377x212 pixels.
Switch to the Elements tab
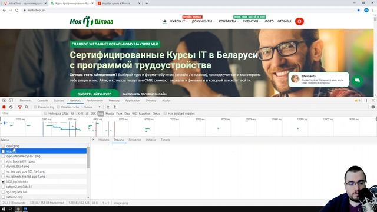[x=25, y=101]
